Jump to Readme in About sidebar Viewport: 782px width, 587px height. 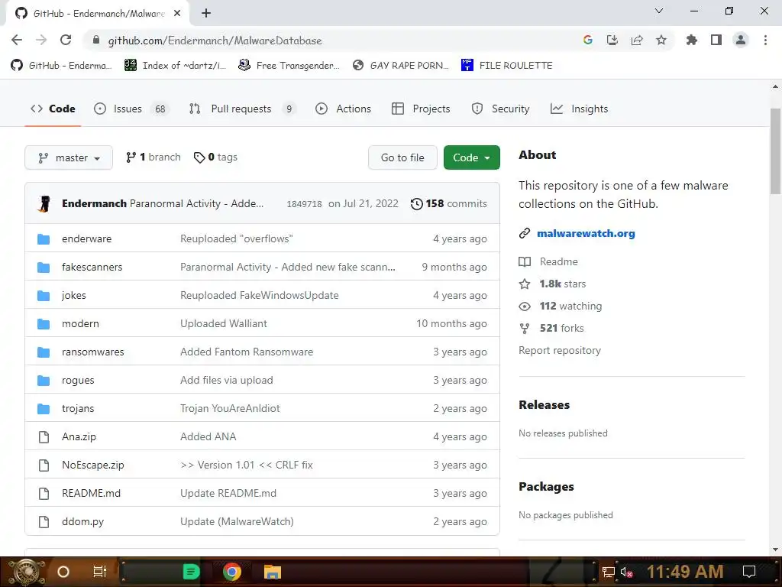[x=548, y=261]
